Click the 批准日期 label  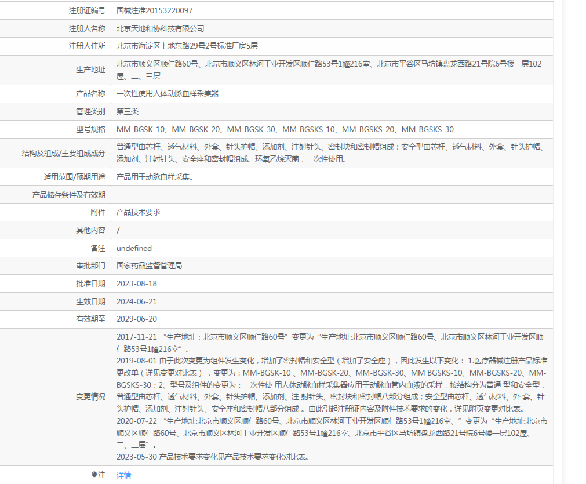(91, 283)
